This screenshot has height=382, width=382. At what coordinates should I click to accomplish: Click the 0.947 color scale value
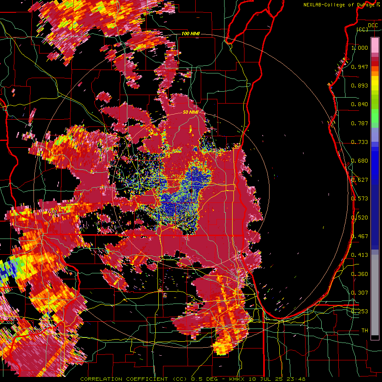(360, 67)
